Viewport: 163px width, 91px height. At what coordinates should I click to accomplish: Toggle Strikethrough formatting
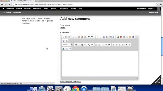click(85, 45)
